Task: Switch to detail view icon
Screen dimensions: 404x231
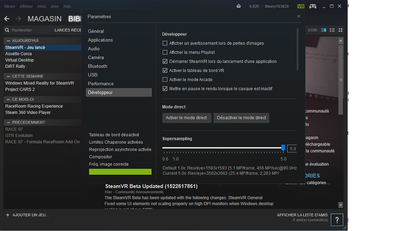Action: pyautogui.click(x=324, y=30)
